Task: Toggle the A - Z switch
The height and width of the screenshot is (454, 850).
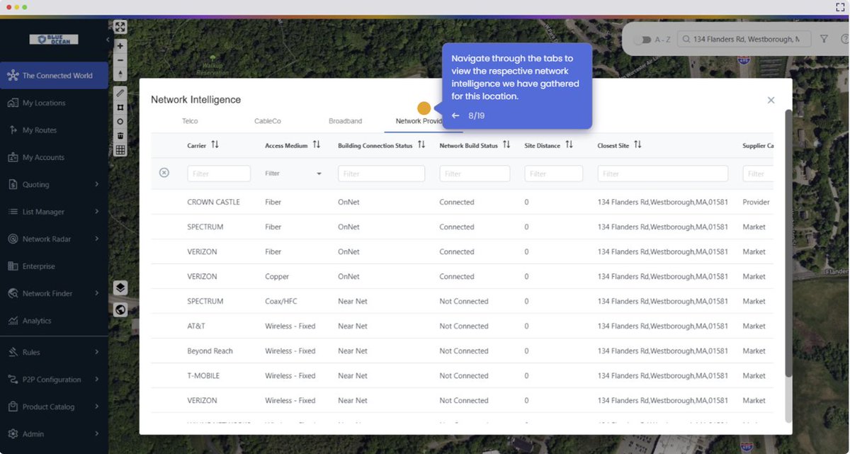Action: point(642,40)
